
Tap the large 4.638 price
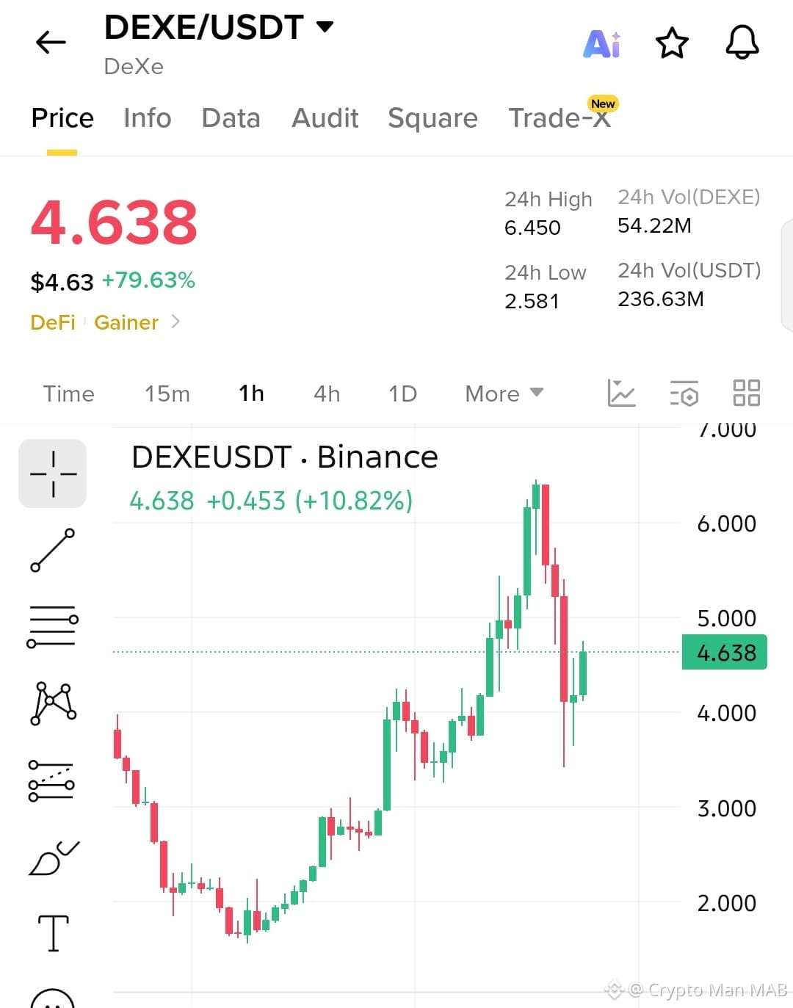point(114,222)
